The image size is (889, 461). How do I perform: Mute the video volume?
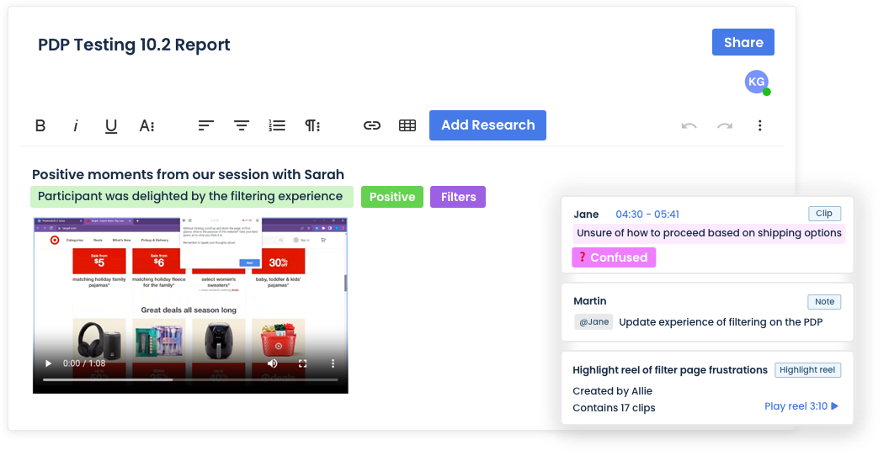click(273, 363)
